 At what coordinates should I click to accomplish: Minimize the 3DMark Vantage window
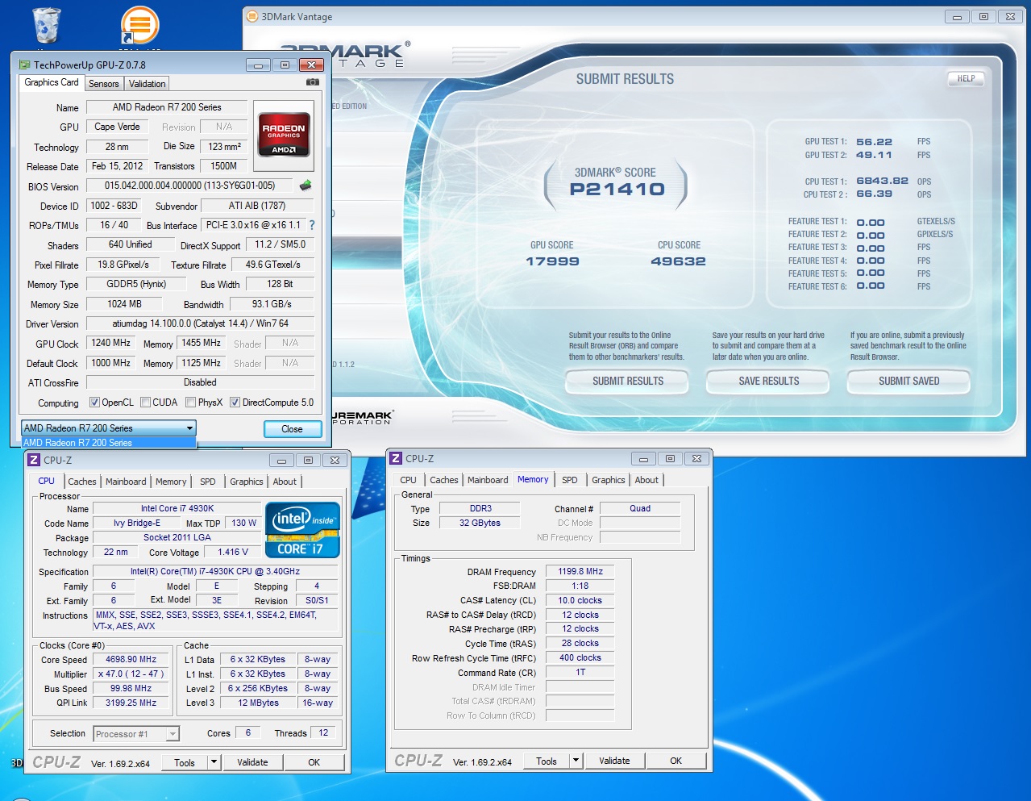(x=957, y=16)
